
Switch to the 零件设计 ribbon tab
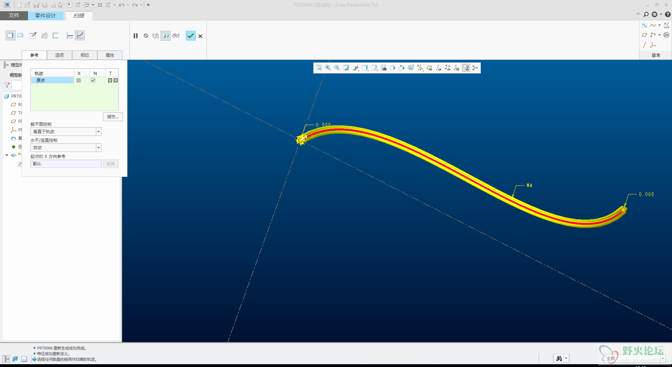[x=45, y=16]
